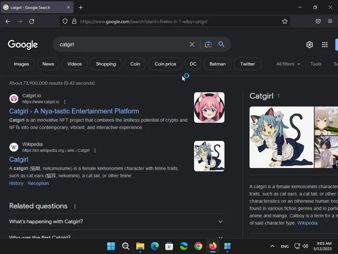Viewport: 338px width, 254px height.
Task: Show hidden tray icons chevron
Action: (272, 246)
